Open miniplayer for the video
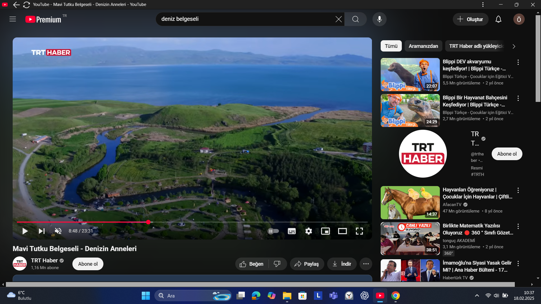The image size is (541, 304). pos(325,231)
